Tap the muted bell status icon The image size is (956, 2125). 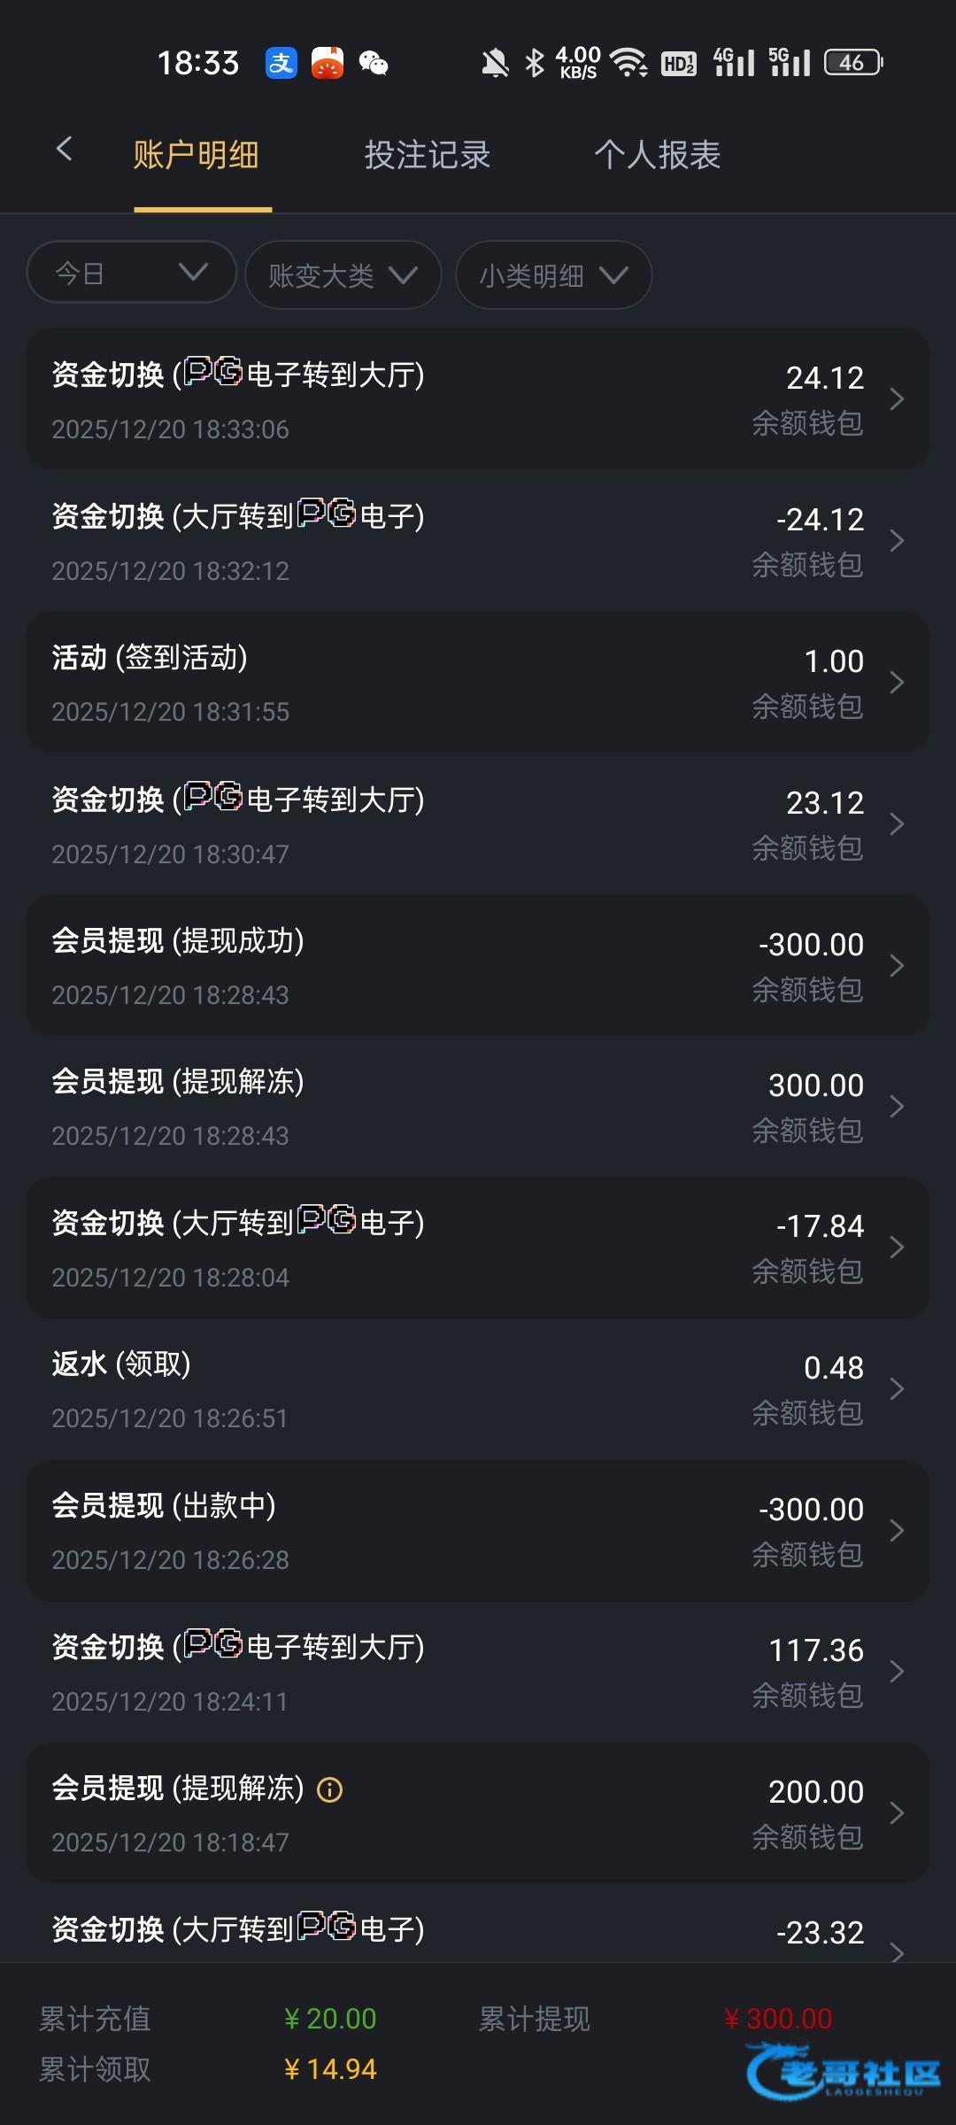(x=495, y=63)
